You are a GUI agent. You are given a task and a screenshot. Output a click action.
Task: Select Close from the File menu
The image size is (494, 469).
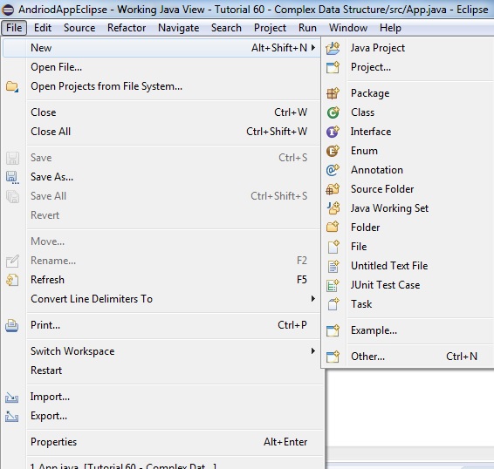click(162, 112)
